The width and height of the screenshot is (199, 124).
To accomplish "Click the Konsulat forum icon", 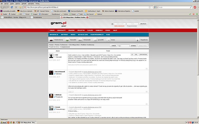I will pyautogui.click(x=67, y=40).
